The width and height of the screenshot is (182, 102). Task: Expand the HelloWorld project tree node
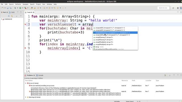pos(2,19)
